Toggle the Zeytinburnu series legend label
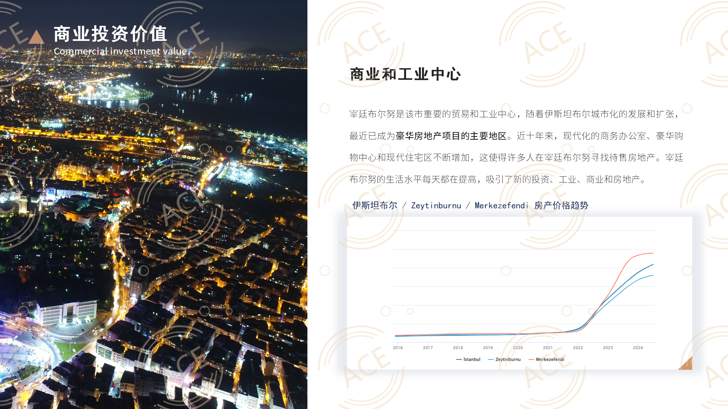 pyautogui.click(x=508, y=359)
